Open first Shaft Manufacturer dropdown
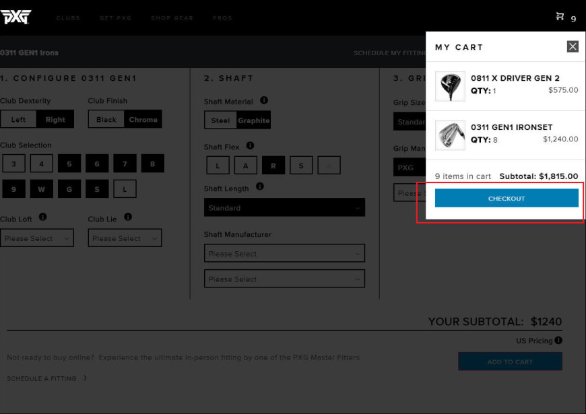This screenshot has width=586, height=414. click(x=284, y=253)
